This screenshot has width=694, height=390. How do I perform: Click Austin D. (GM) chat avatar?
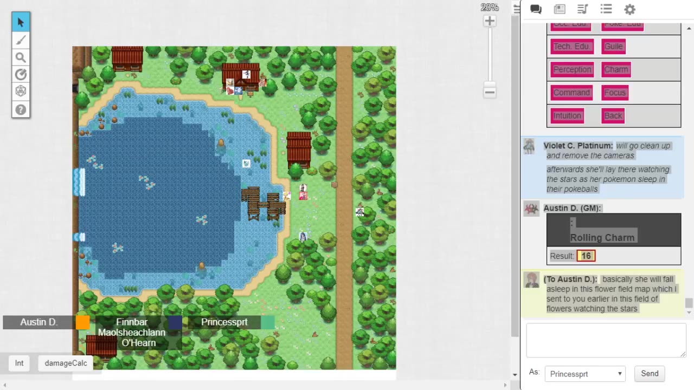(x=531, y=209)
